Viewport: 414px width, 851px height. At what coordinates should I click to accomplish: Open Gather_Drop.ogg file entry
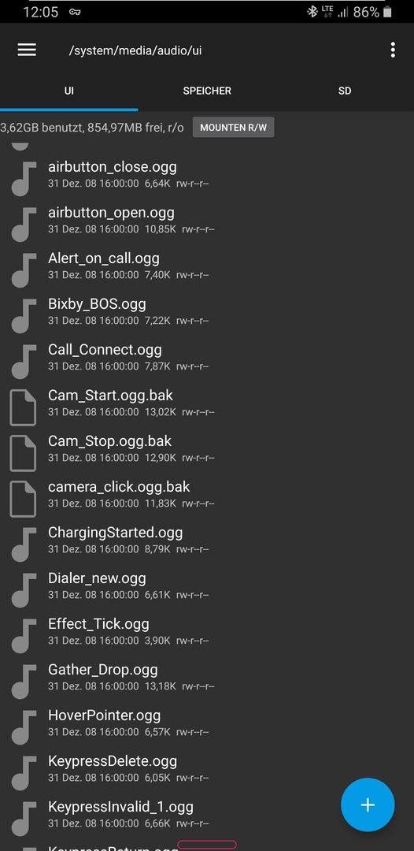coord(207,677)
